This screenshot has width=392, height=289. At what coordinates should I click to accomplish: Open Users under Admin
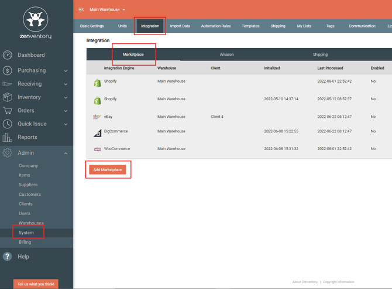tap(24, 213)
